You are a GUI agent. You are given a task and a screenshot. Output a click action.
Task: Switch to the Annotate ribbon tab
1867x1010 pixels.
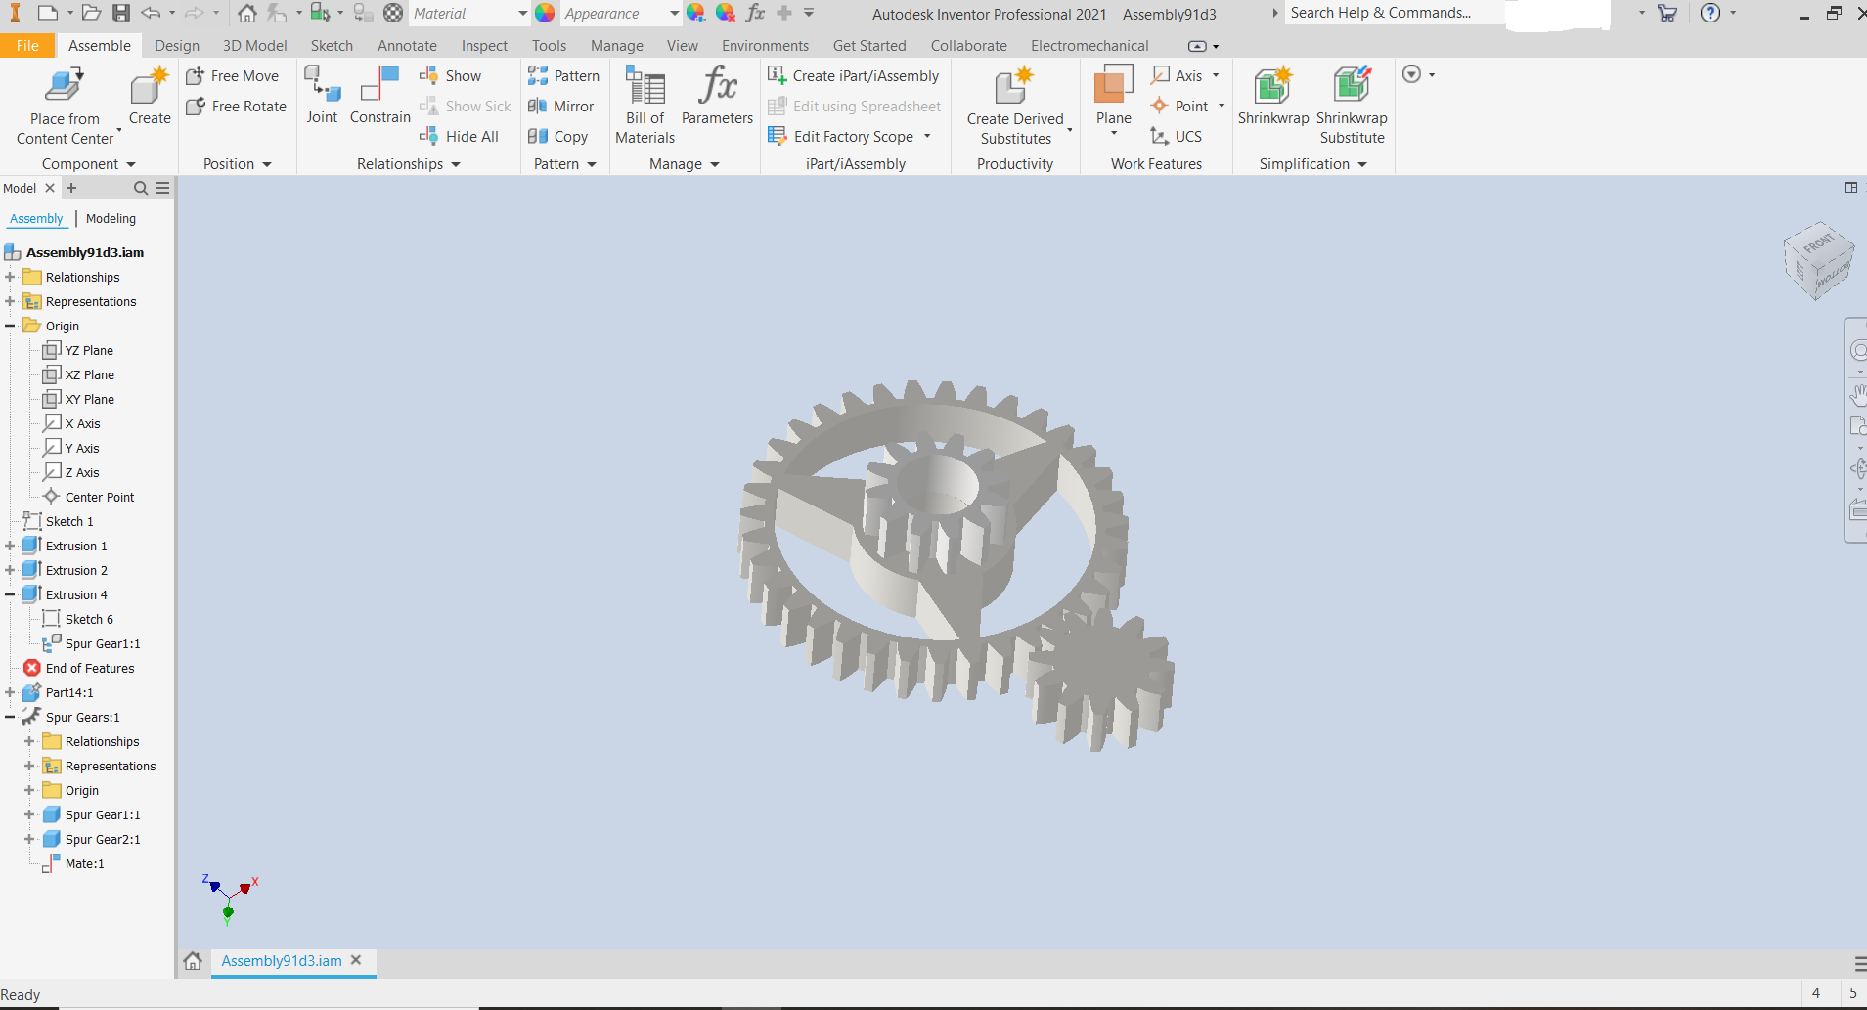click(x=407, y=45)
